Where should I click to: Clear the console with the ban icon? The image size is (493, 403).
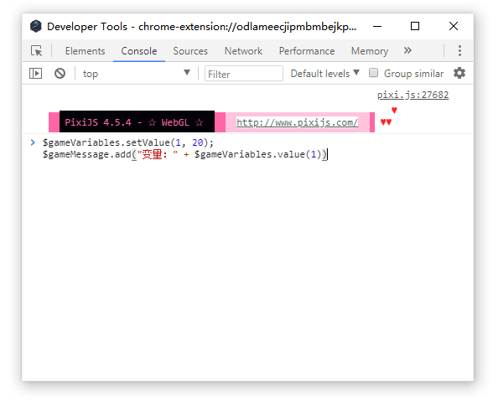60,74
